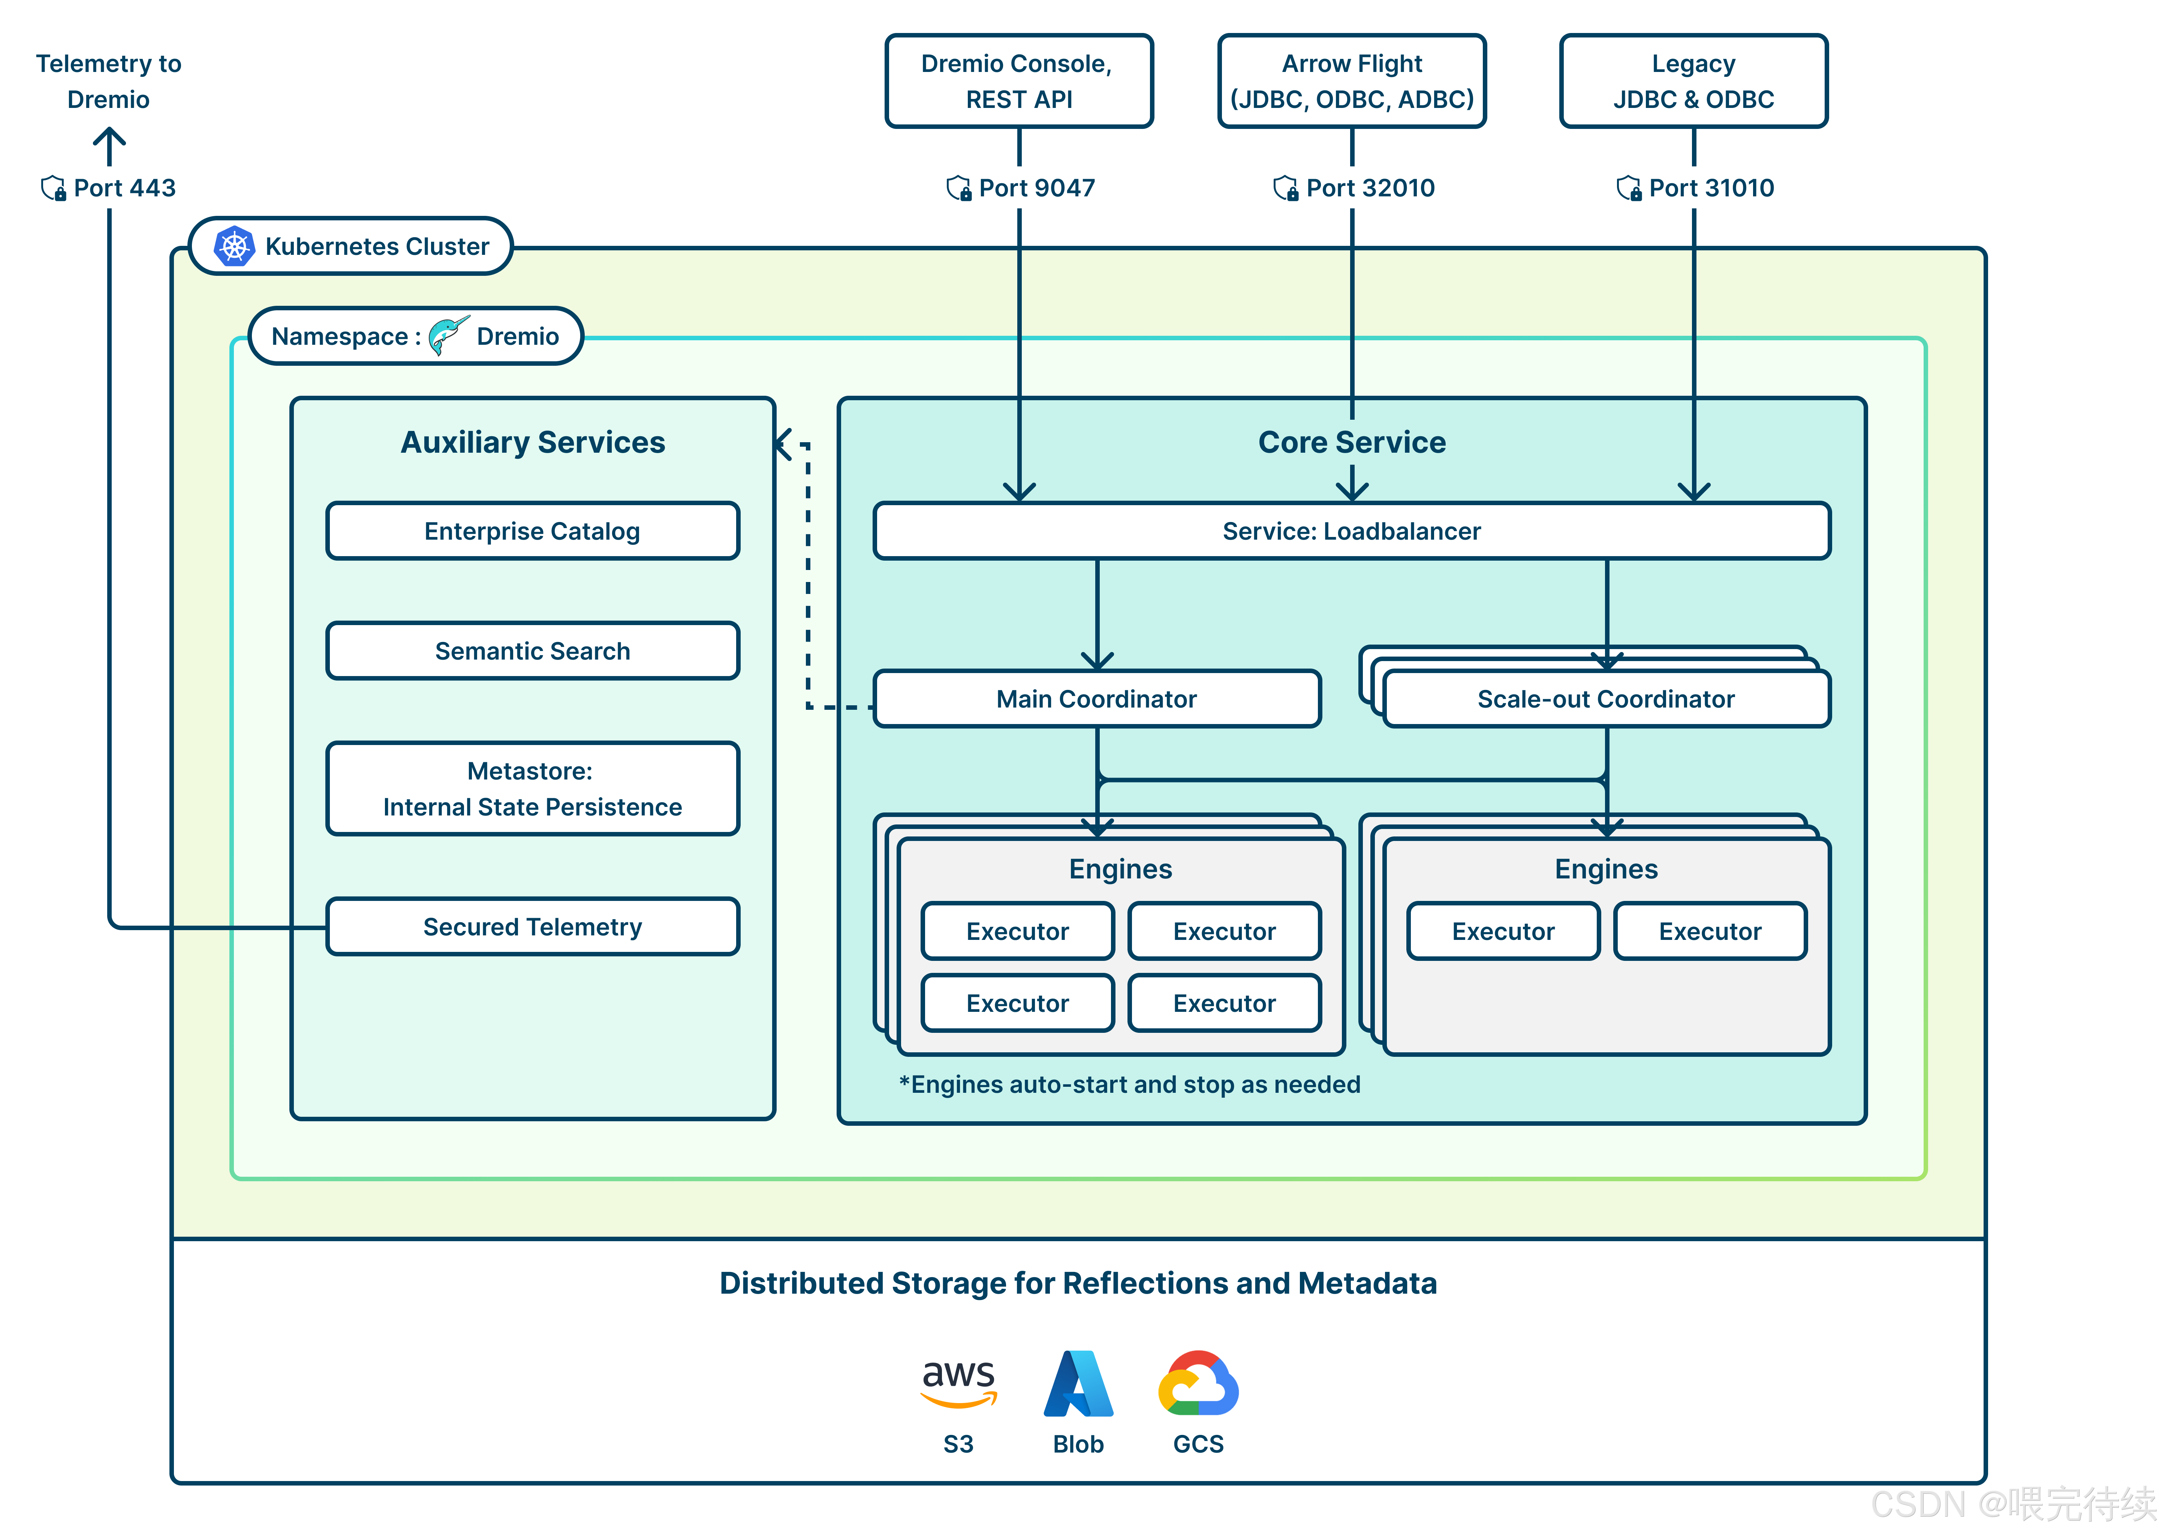Screen dimensions: 2159x1535
Task: Select the Semantic Search box
Action: [x=532, y=651]
